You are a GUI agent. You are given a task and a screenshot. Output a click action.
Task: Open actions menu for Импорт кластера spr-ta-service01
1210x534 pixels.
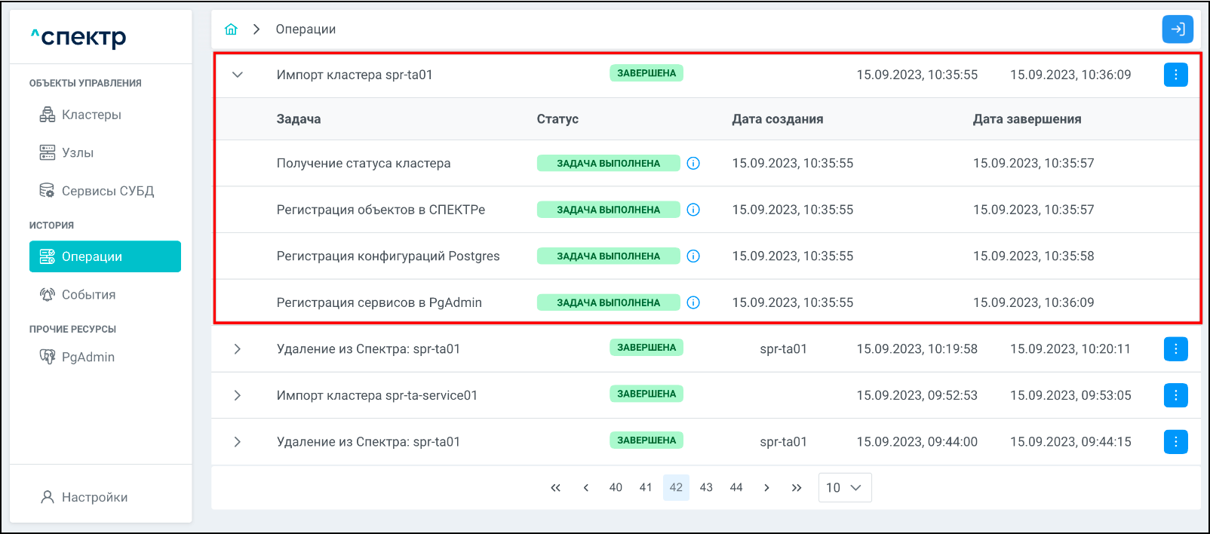pos(1175,395)
